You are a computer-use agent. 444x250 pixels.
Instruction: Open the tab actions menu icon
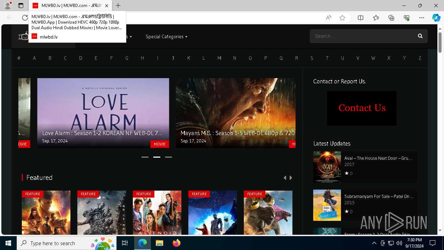(21, 6)
